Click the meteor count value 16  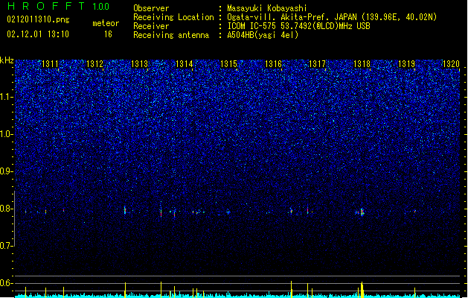[108, 34]
